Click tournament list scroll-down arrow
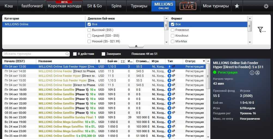The height and width of the screenshot is (139, 273). (208, 137)
